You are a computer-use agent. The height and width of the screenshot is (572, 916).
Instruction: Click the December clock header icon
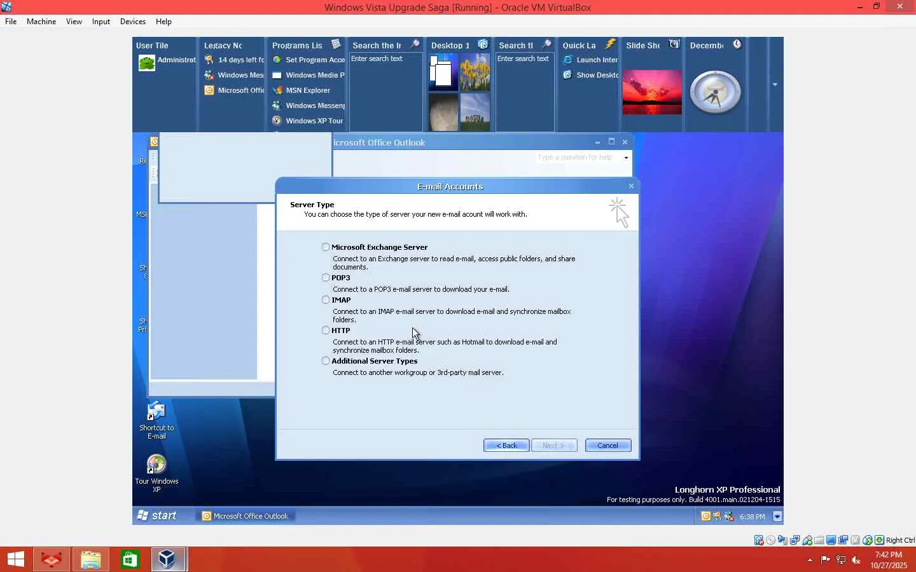click(x=737, y=44)
